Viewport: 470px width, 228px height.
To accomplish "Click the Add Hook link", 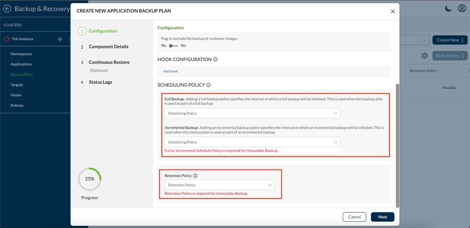I will (x=170, y=71).
